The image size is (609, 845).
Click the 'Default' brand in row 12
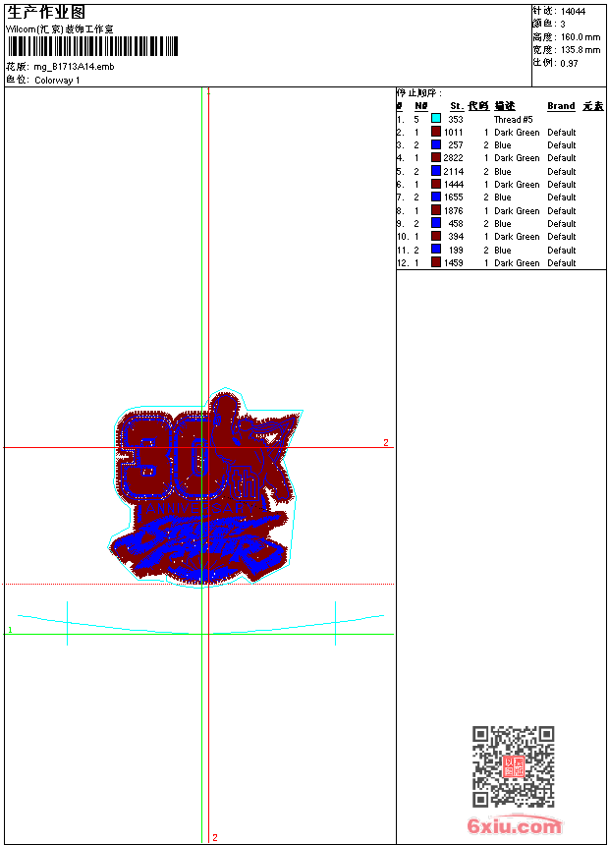tap(562, 263)
